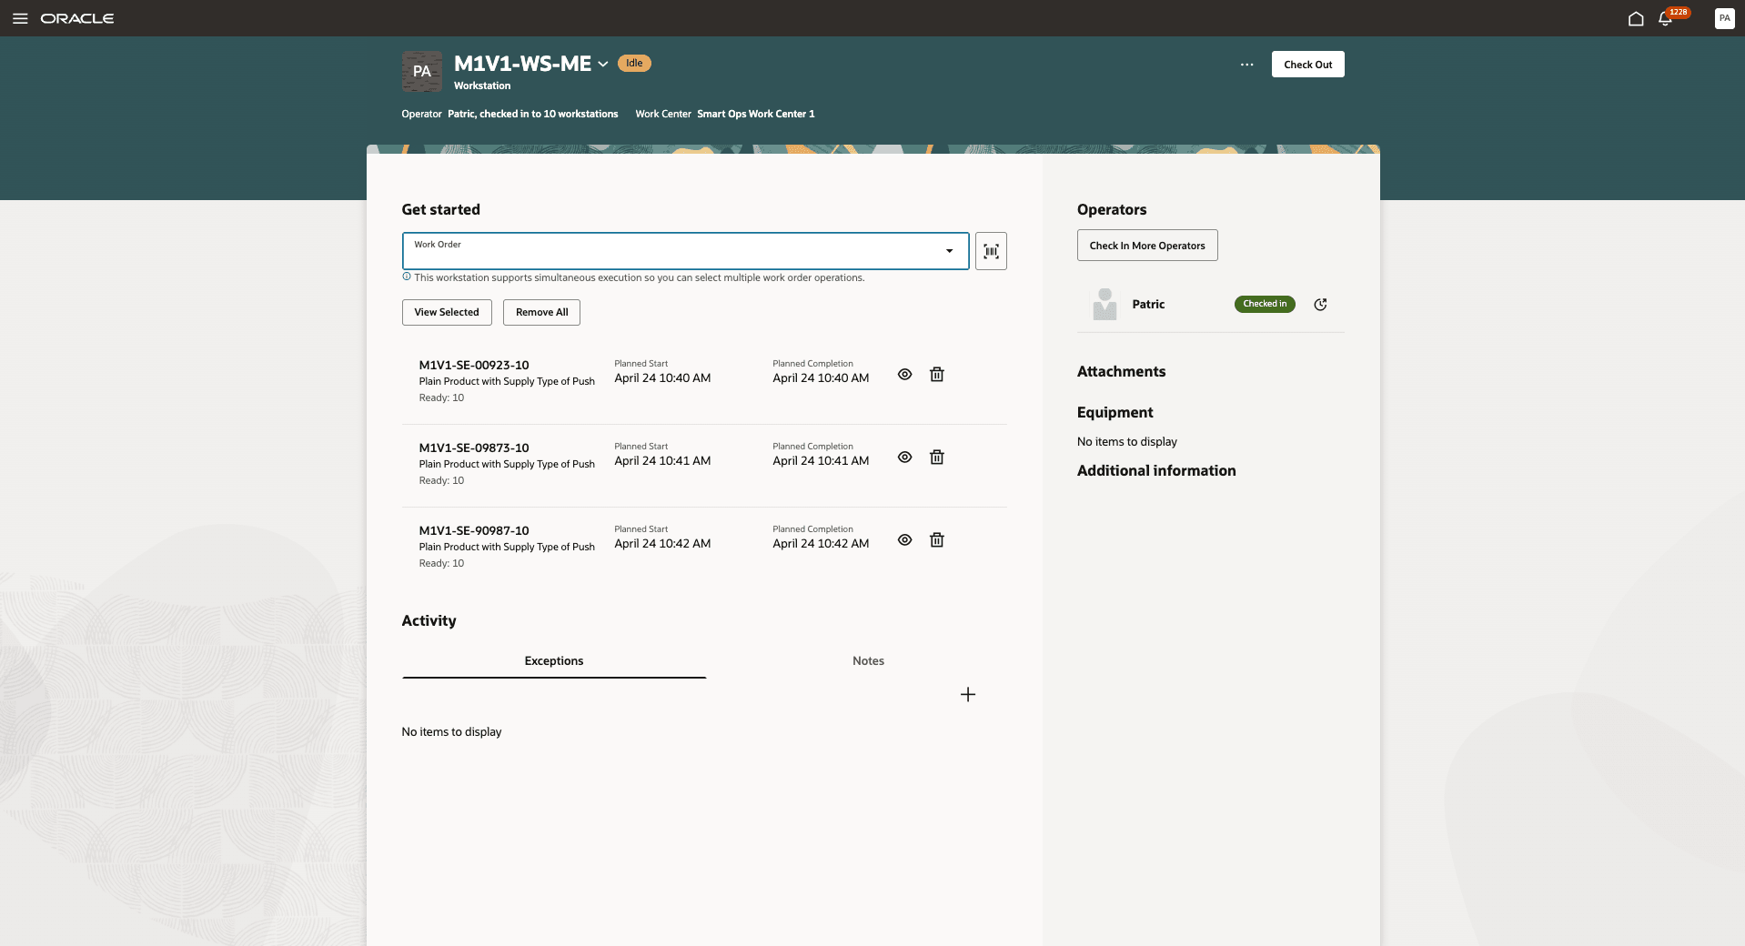Click Planned Start April 24 10:40 AM

(662, 378)
